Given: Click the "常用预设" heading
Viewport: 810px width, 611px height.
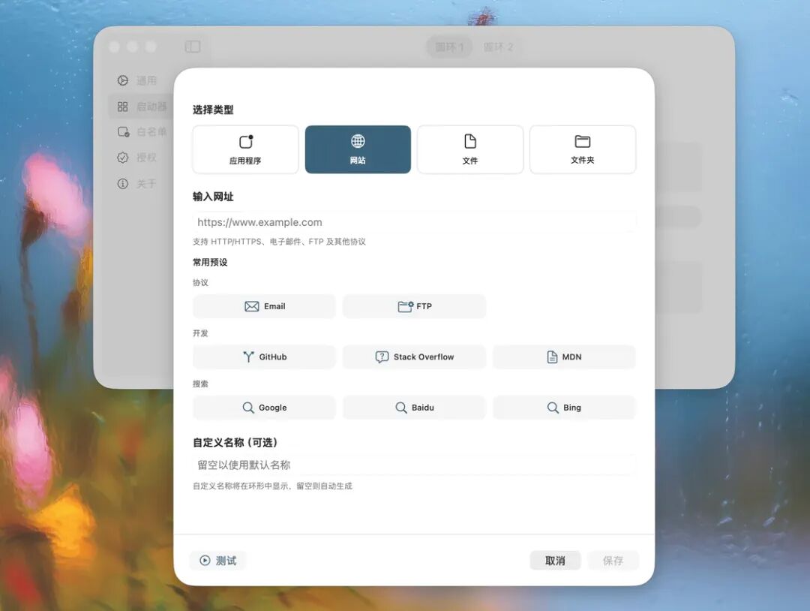Looking at the screenshot, I should click(210, 263).
